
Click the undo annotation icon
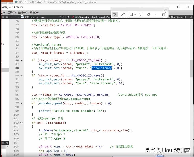156,15
